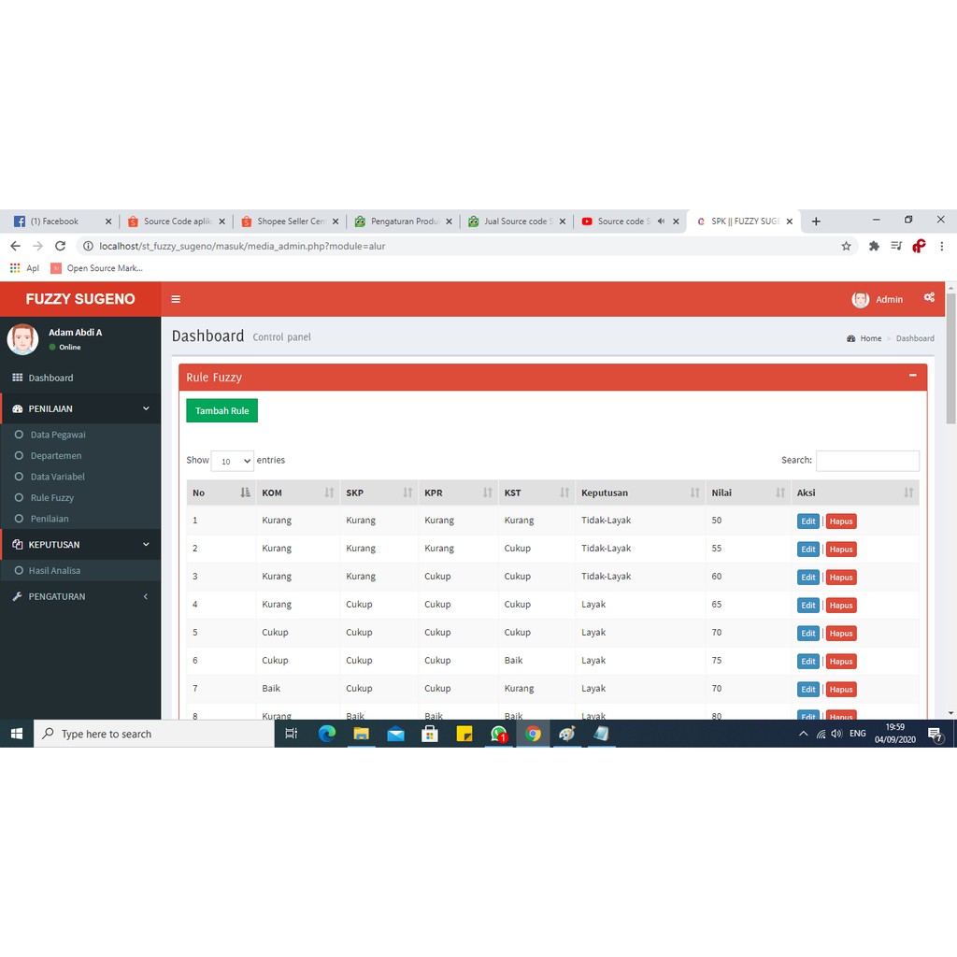Image resolution: width=957 pixels, height=957 pixels.
Task: Click Hapus on the first table row
Action: coord(840,521)
